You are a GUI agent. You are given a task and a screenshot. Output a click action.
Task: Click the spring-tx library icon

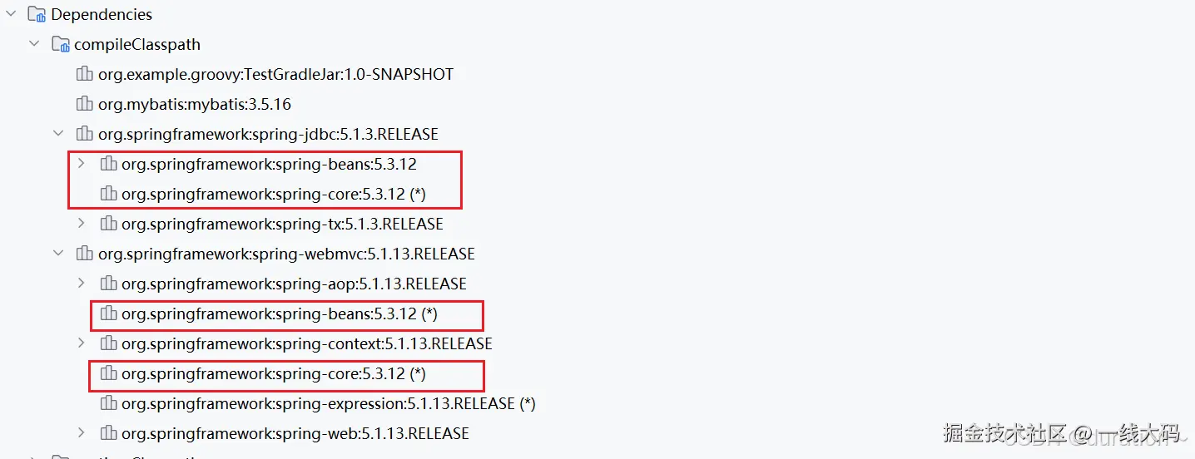[x=108, y=224]
